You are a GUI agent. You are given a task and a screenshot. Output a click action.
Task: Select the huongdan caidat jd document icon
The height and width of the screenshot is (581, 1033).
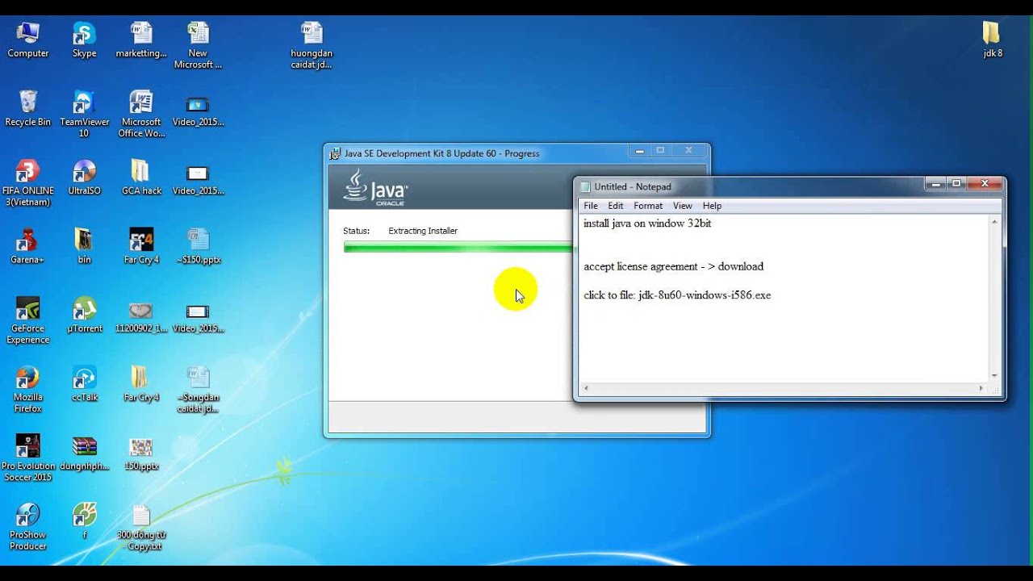(x=312, y=46)
